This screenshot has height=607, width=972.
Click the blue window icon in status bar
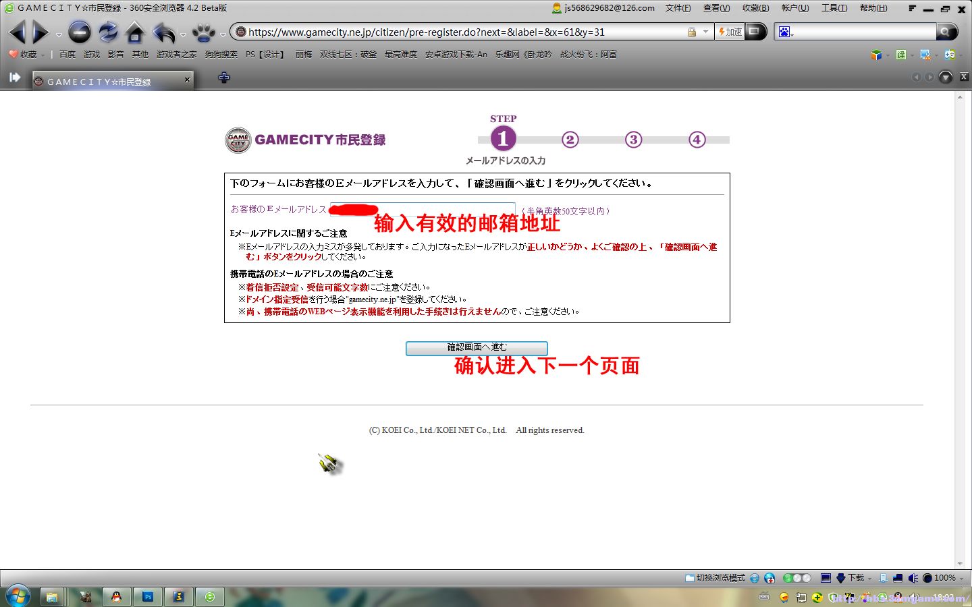[x=826, y=578]
